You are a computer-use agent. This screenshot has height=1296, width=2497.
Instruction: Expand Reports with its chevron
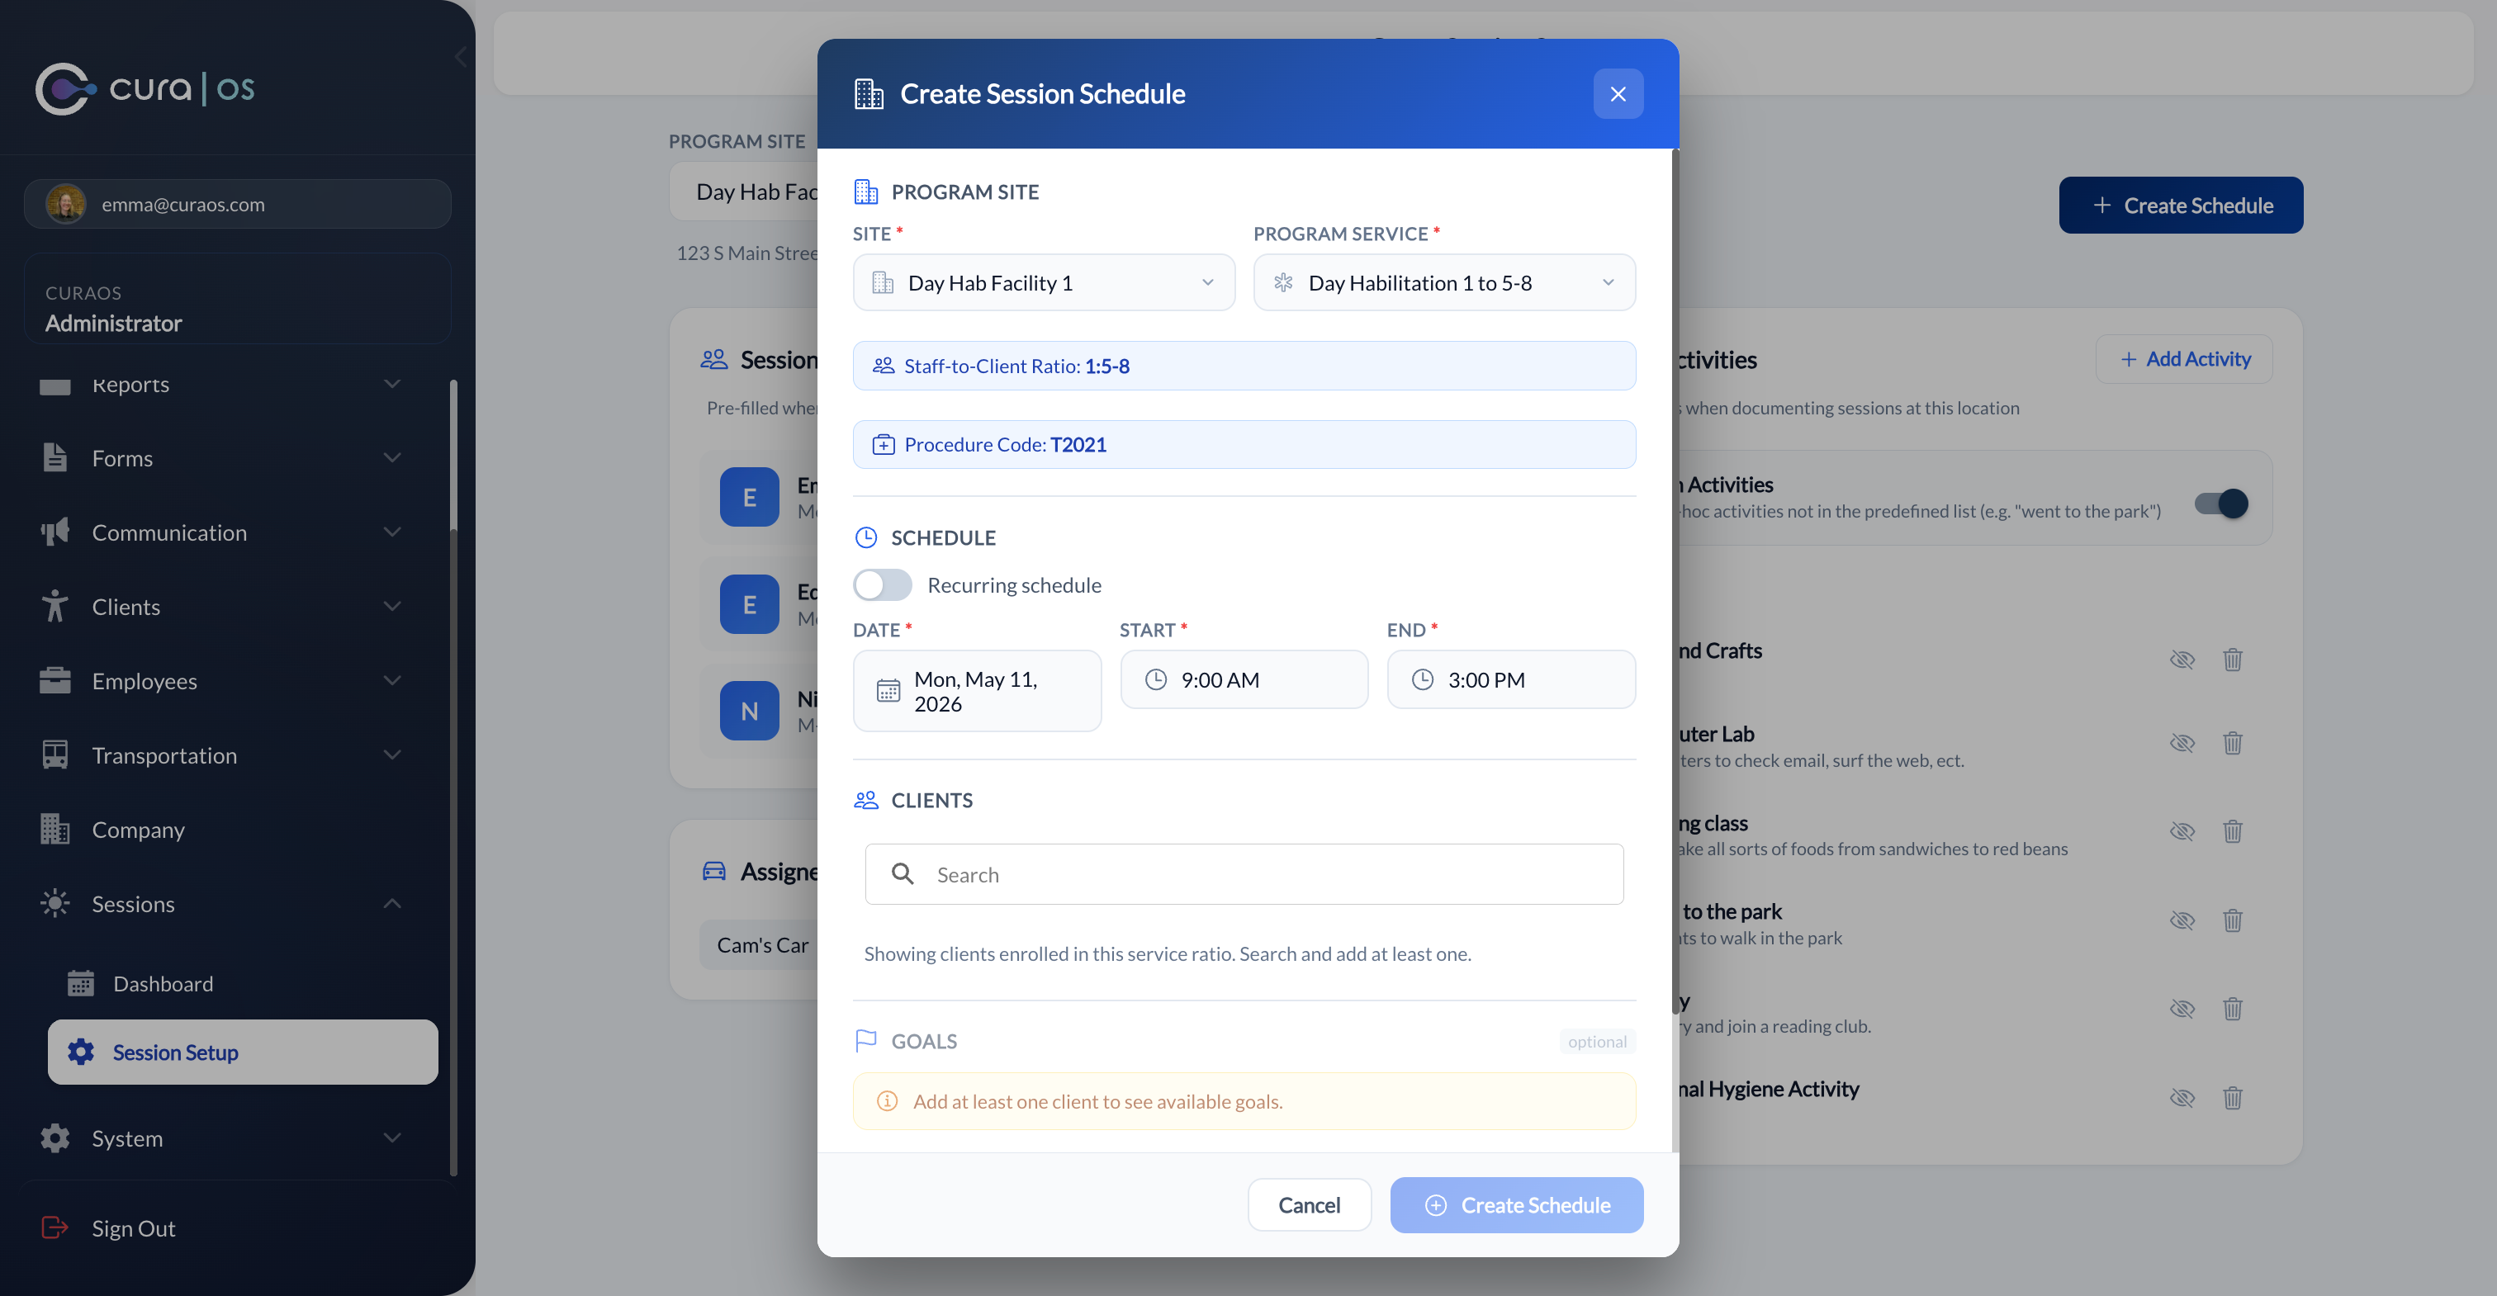coord(391,384)
